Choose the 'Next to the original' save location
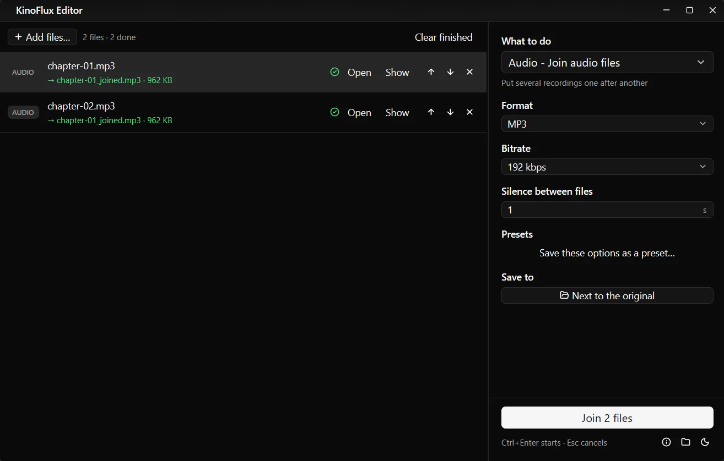 click(x=607, y=295)
